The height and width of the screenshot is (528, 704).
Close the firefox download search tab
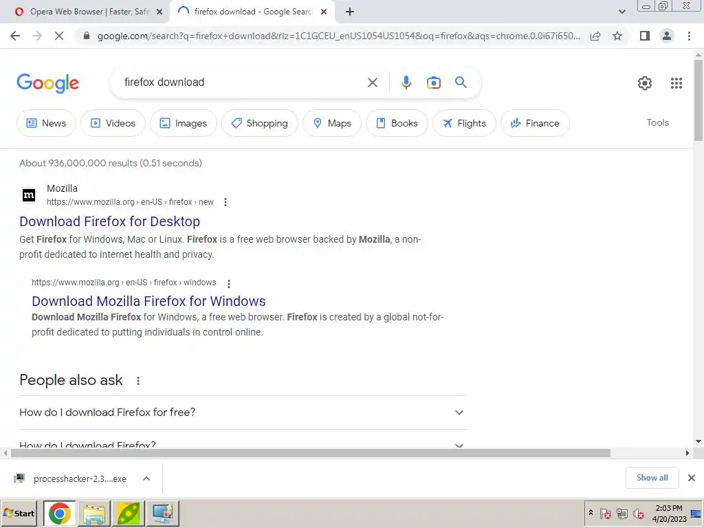(x=324, y=12)
